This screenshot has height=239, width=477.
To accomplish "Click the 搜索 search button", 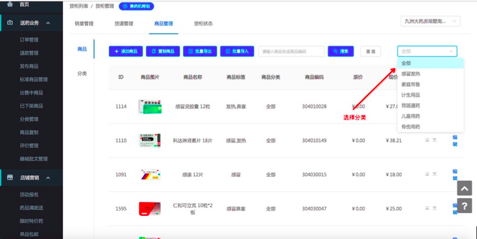I will click(341, 51).
